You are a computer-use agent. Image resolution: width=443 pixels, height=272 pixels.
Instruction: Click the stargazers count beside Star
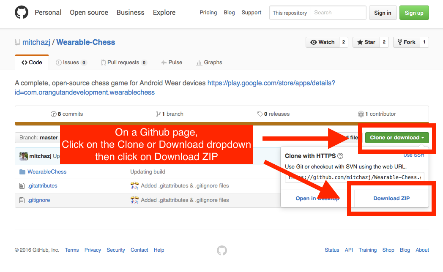point(384,42)
